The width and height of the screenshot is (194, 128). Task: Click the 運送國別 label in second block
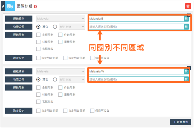point(19,71)
